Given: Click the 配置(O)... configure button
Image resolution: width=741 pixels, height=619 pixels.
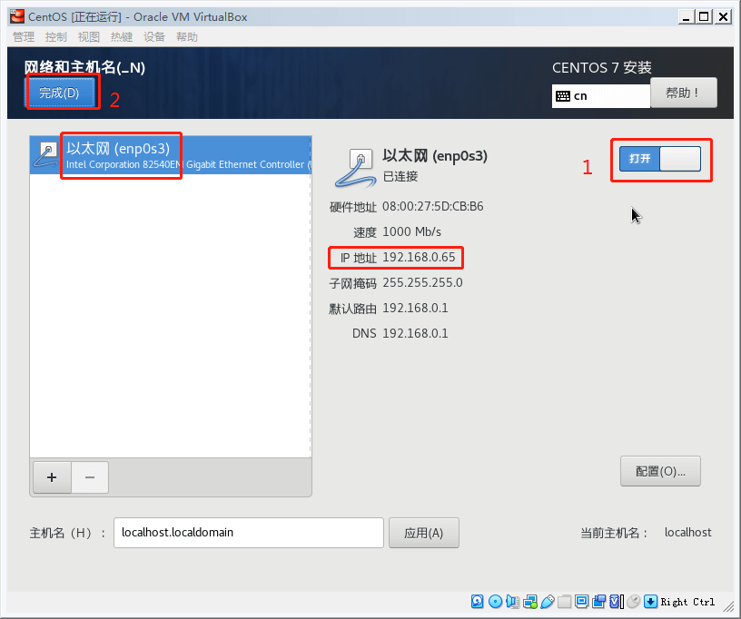Looking at the screenshot, I should 660,471.
